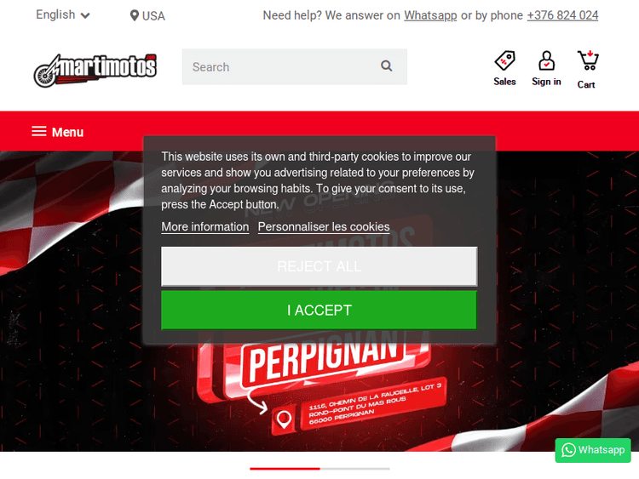Click the I ACCEPT cookies button
This screenshot has height=479, width=639.
tap(319, 310)
